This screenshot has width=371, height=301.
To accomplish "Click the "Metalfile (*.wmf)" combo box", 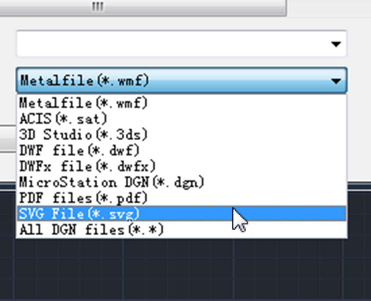I will point(165,81).
